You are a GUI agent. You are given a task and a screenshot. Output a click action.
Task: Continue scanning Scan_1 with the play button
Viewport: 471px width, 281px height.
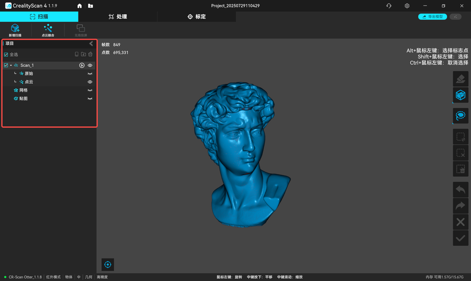click(82, 65)
